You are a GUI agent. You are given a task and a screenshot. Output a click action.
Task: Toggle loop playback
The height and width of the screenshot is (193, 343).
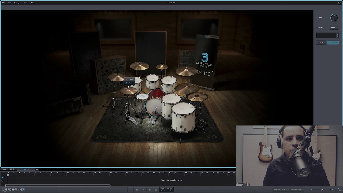click(130, 190)
